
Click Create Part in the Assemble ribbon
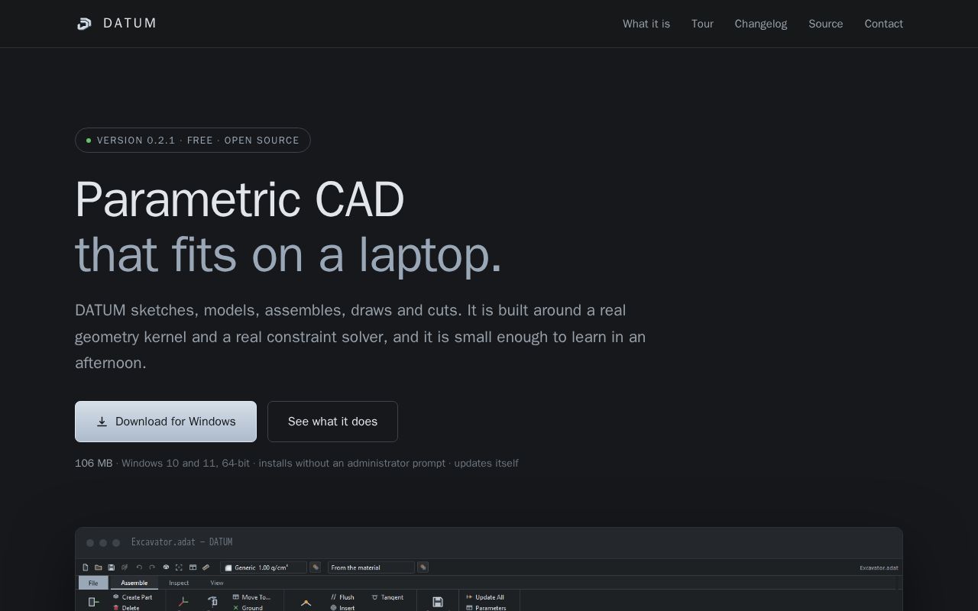132,597
